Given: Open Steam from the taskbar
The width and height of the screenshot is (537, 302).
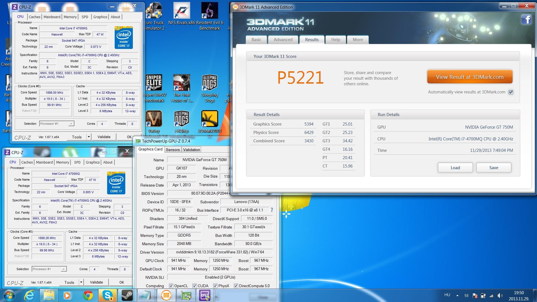Looking at the screenshot, I should (x=127, y=295).
